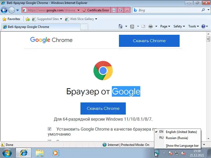Show hidden tray icons arrow
This screenshot has height=158, width=211.
tap(164, 153)
